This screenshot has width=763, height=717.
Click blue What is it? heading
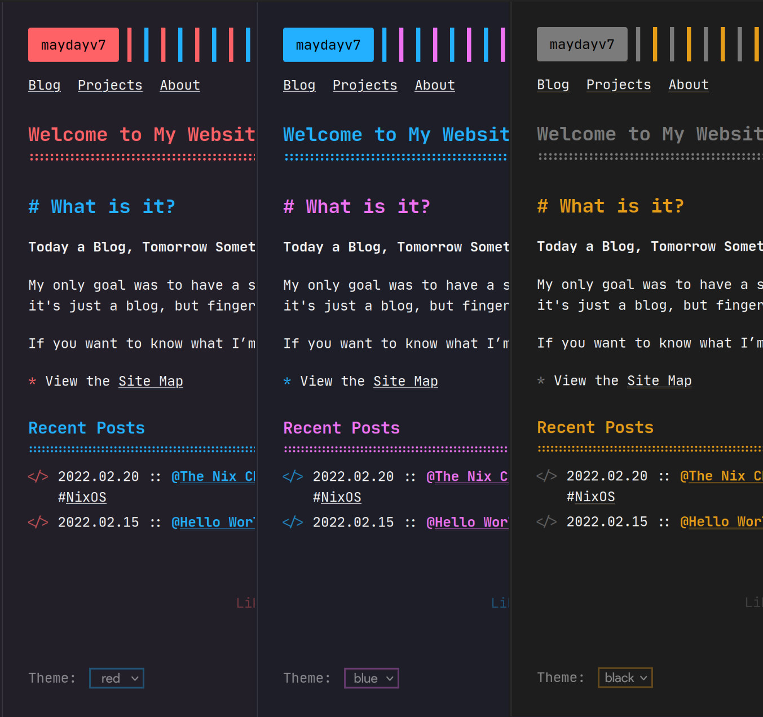click(x=102, y=207)
